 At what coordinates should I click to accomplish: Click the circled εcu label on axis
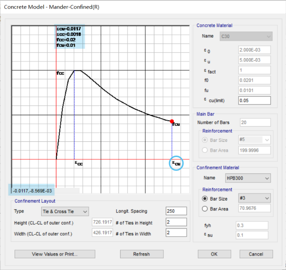point(176,164)
